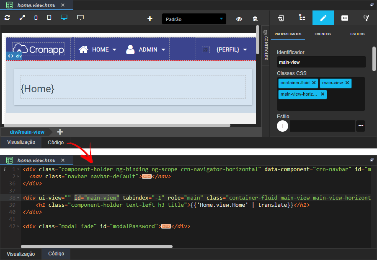Switch to lower Visualização tab
The height and width of the screenshot is (260, 377).
[x=21, y=254]
